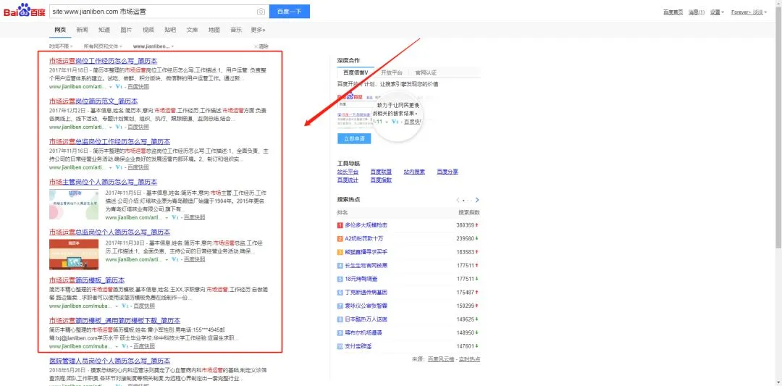Click the V1 badge under 市场运营总监岗位工作经历 result

[x=119, y=167]
